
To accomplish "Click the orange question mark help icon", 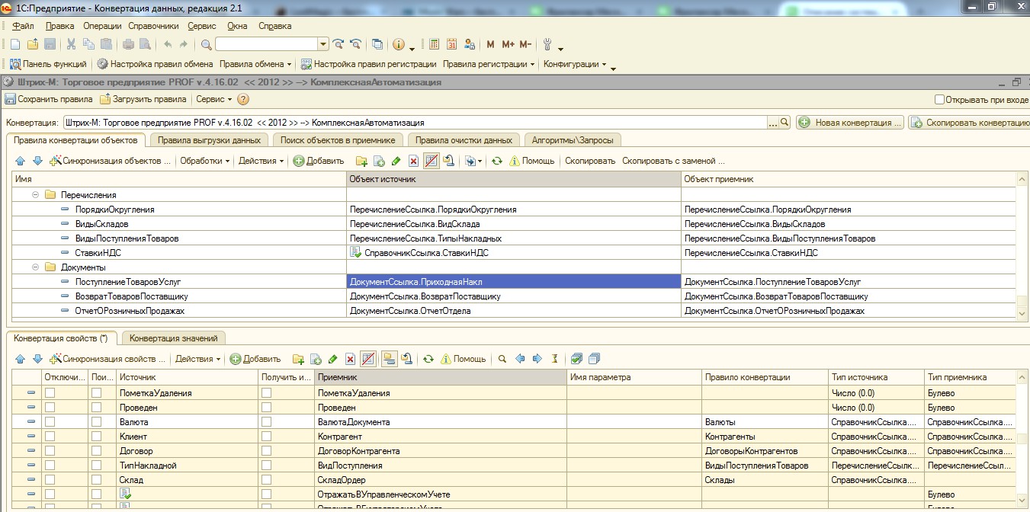I will pyautogui.click(x=243, y=99).
